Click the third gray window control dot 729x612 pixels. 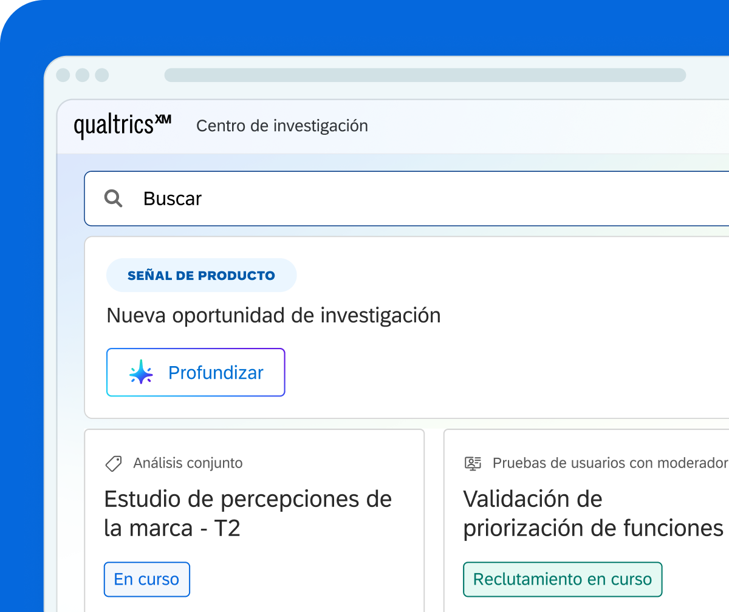[102, 75]
